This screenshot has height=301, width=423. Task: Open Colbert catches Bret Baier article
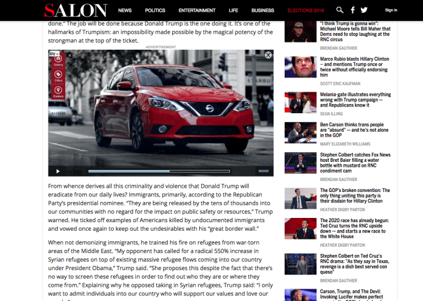355,163
